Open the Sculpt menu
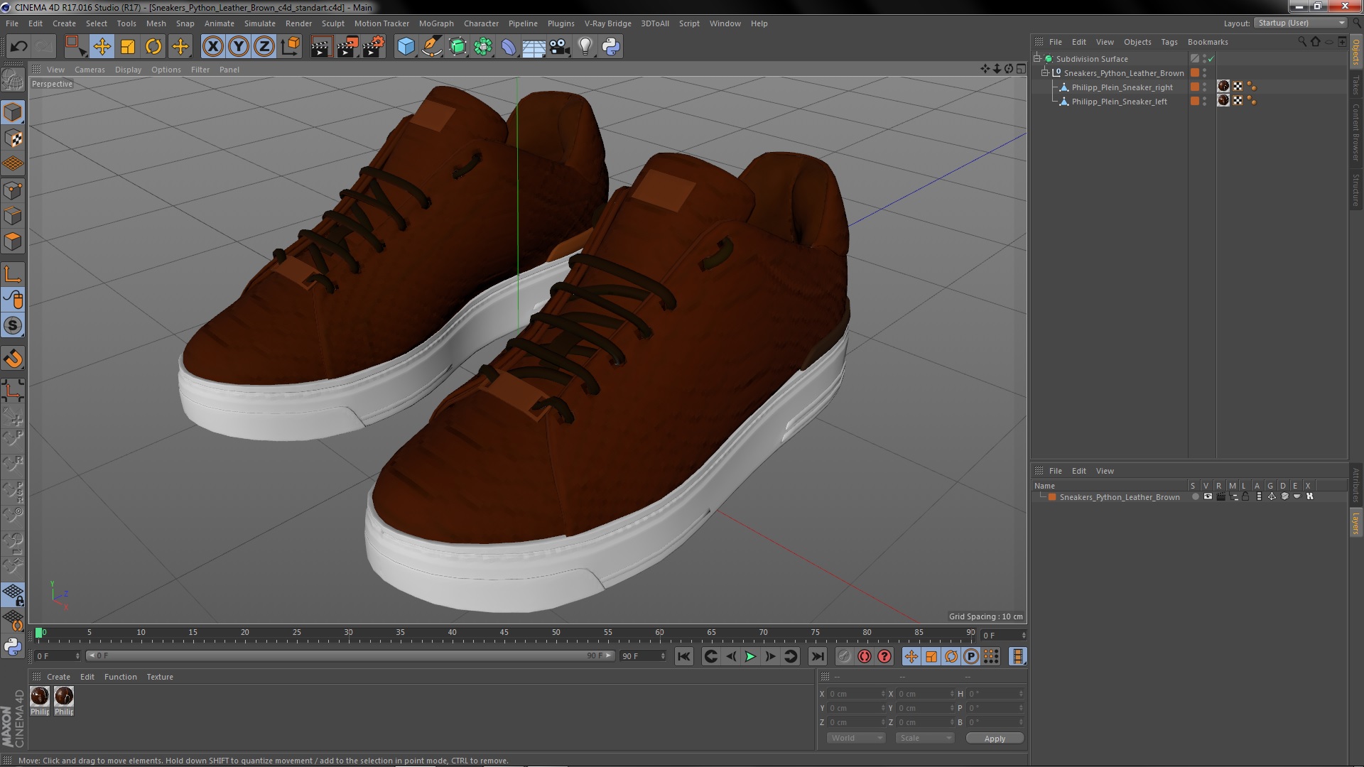The image size is (1364, 767). [x=332, y=23]
